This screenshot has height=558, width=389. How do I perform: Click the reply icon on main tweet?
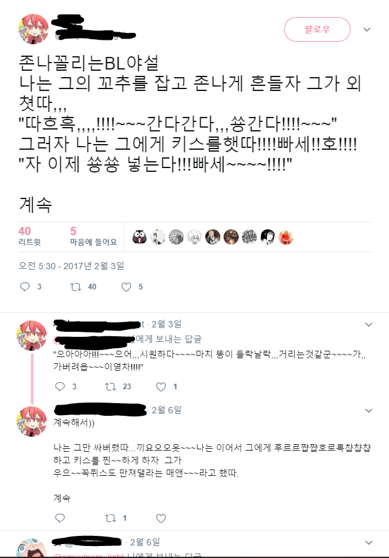pyautogui.click(x=25, y=287)
